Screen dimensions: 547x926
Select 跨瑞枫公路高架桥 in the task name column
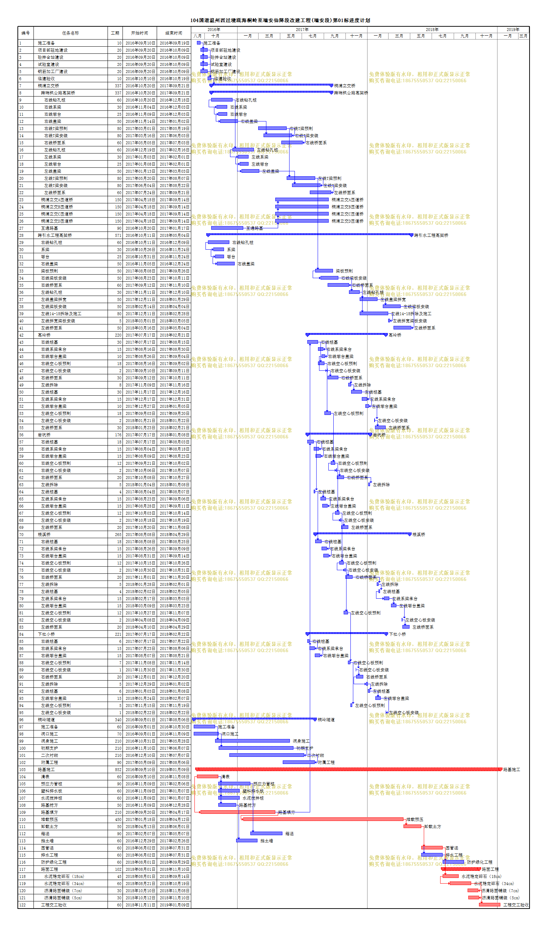[58, 93]
